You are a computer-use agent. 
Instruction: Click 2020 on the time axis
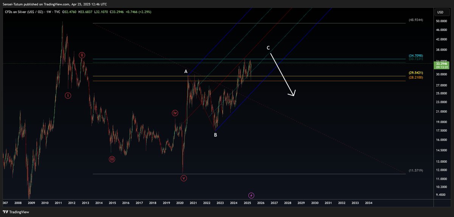[180, 203]
